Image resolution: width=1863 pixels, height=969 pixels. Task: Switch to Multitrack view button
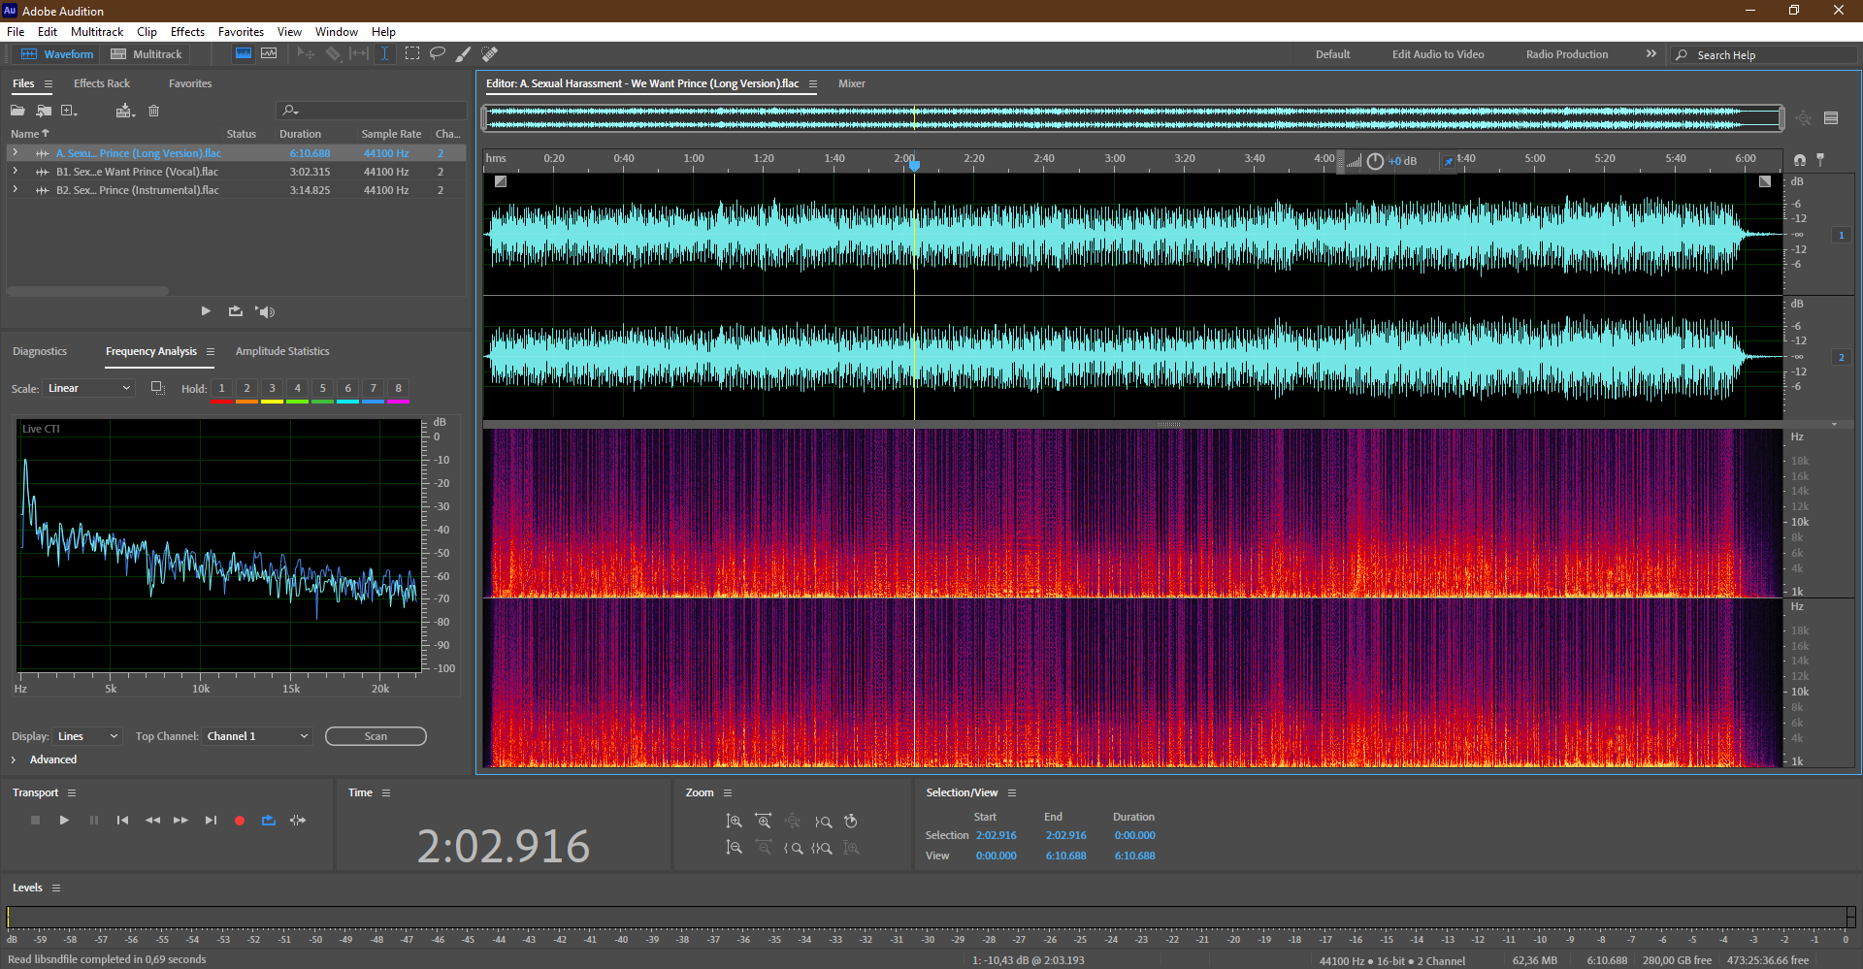(147, 54)
